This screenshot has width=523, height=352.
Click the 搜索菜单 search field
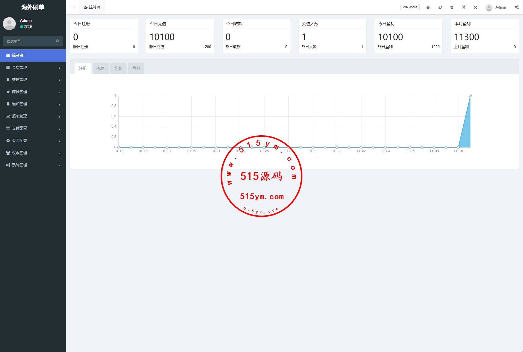[29, 41]
